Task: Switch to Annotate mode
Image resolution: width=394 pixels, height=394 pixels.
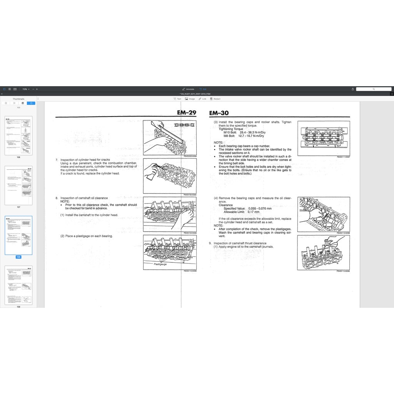Action: point(188,89)
